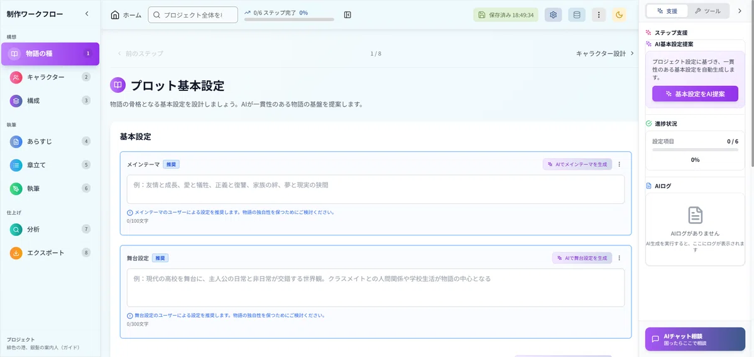Switch to the 支援 tab

point(667,11)
